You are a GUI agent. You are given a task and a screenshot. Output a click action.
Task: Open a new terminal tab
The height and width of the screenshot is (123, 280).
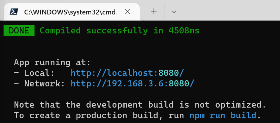pyautogui.click(x=154, y=12)
